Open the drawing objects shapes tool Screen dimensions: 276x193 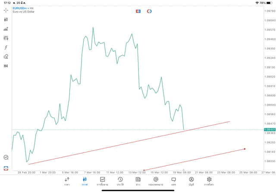pos(6,57)
